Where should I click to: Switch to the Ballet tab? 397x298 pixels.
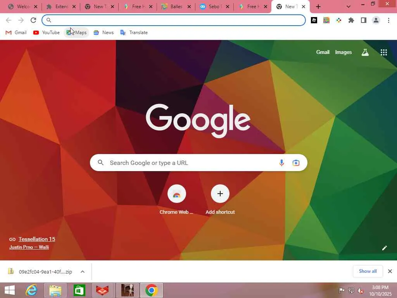(x=175, y=7)
